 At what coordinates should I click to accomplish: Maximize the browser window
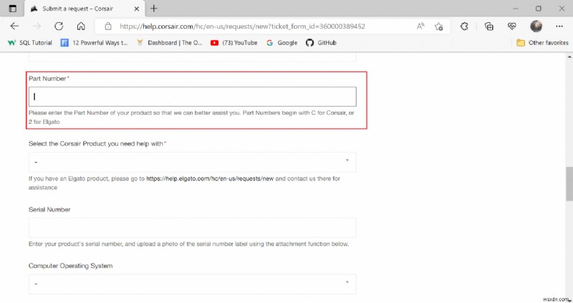[x=539, y=9]
